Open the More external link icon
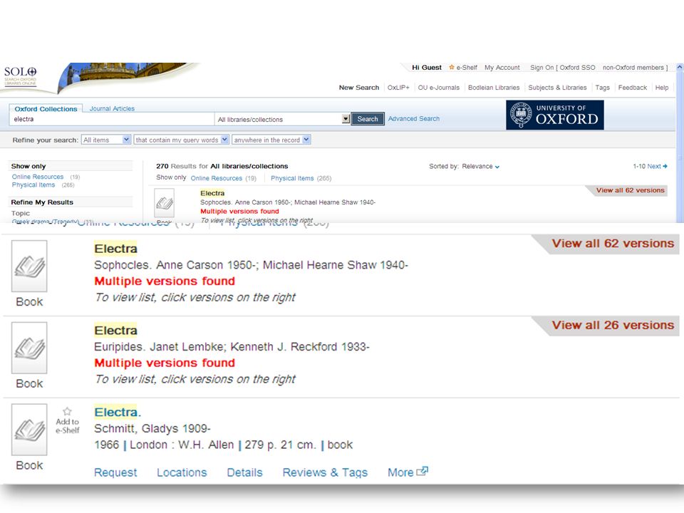Screen dimensions: 684x513 click(423, 471)
